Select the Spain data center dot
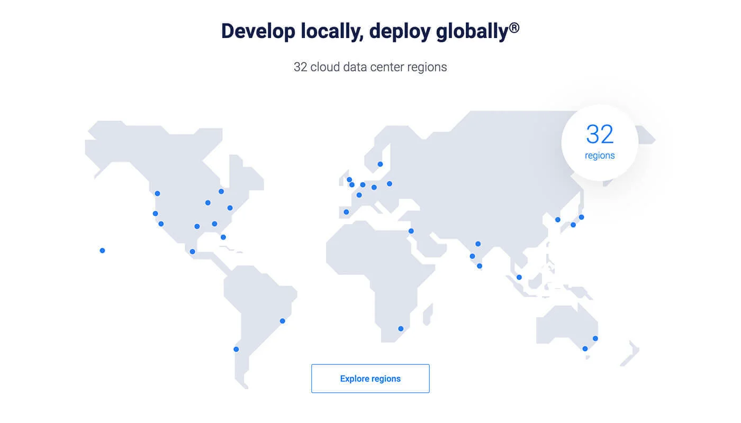Screen dimensions: 741x423 346,212
